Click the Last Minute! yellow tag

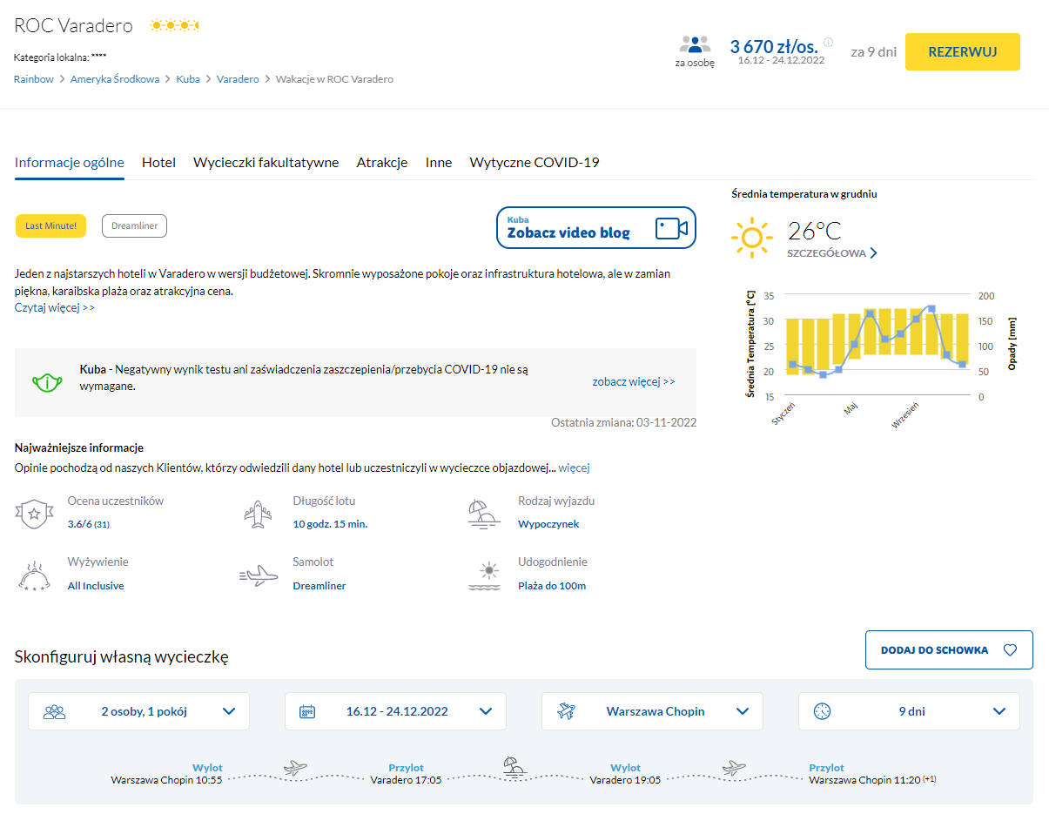pos(50,226)
